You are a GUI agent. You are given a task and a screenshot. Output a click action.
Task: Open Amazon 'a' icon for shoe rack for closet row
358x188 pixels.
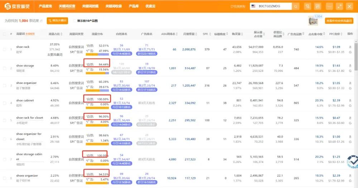pos(350,118)
